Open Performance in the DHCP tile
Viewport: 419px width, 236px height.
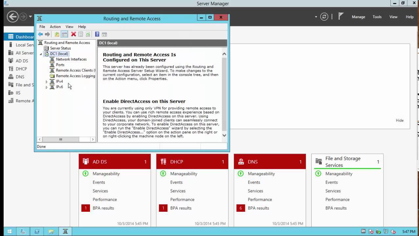coord(182,199)
